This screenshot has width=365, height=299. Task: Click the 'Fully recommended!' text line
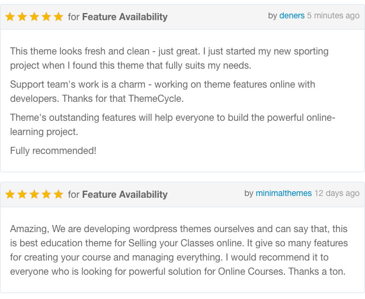click(x=53, y=151)
